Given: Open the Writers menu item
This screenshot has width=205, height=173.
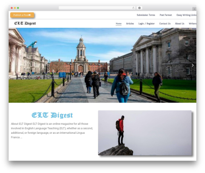Looking at the screenshot, I should point(193,24).
